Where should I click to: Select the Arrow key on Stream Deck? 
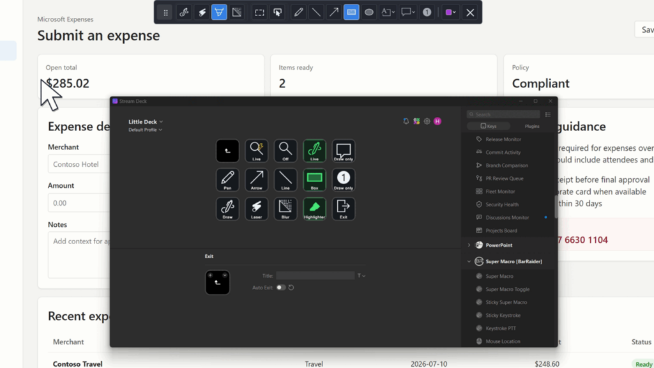point(257,180)
